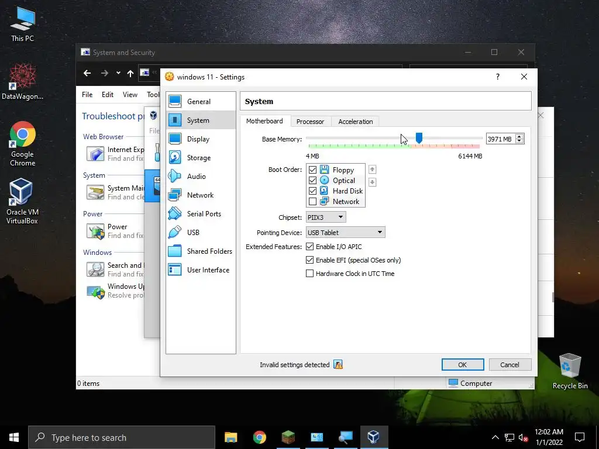Open notification center from taskbar

click(x=580, y=437)
